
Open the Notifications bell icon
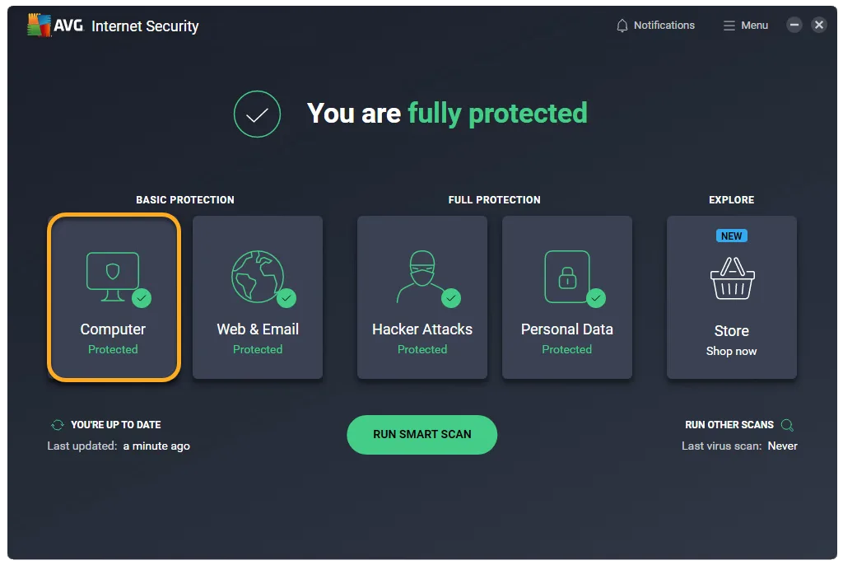622,26
